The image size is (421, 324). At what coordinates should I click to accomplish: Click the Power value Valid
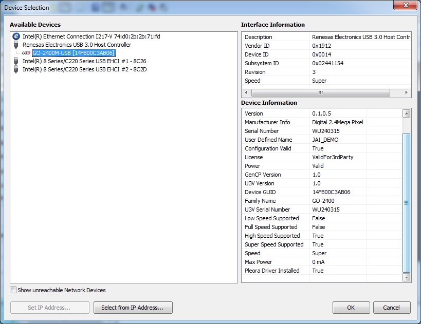coord(318,166)
